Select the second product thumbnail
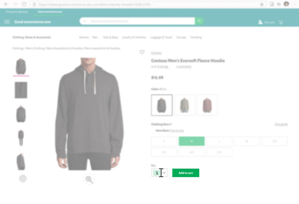The image size is (299, 204). (21, 90)
